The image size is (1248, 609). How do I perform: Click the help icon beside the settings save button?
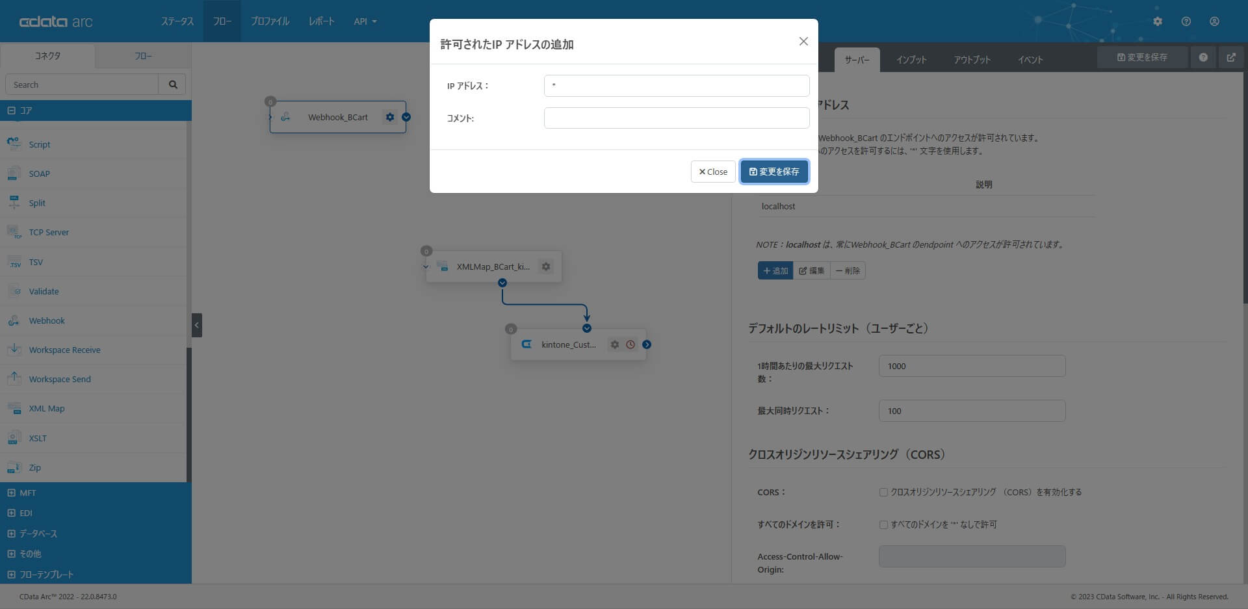point(1203,57)
